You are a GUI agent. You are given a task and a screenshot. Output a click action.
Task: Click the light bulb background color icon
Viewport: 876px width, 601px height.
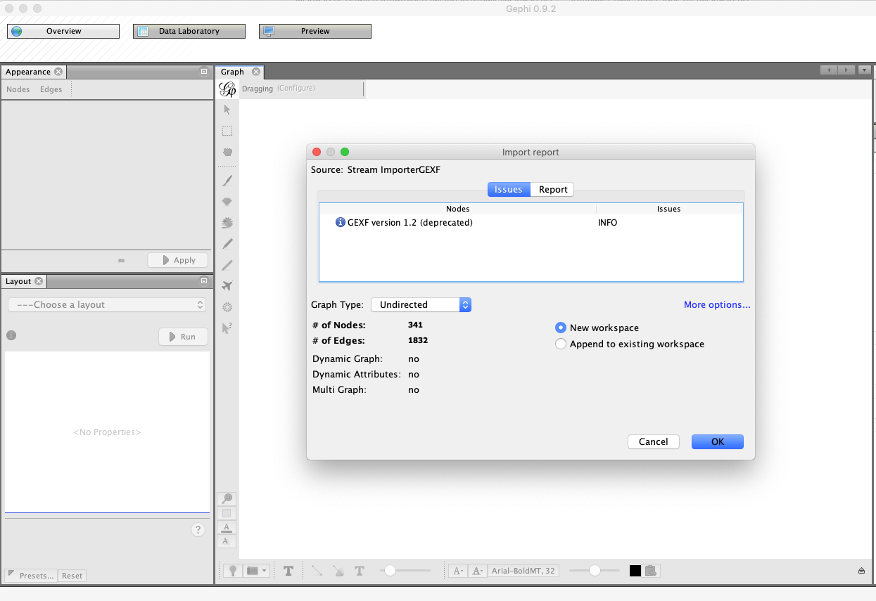pyautogui.click(x=233, y=571)
